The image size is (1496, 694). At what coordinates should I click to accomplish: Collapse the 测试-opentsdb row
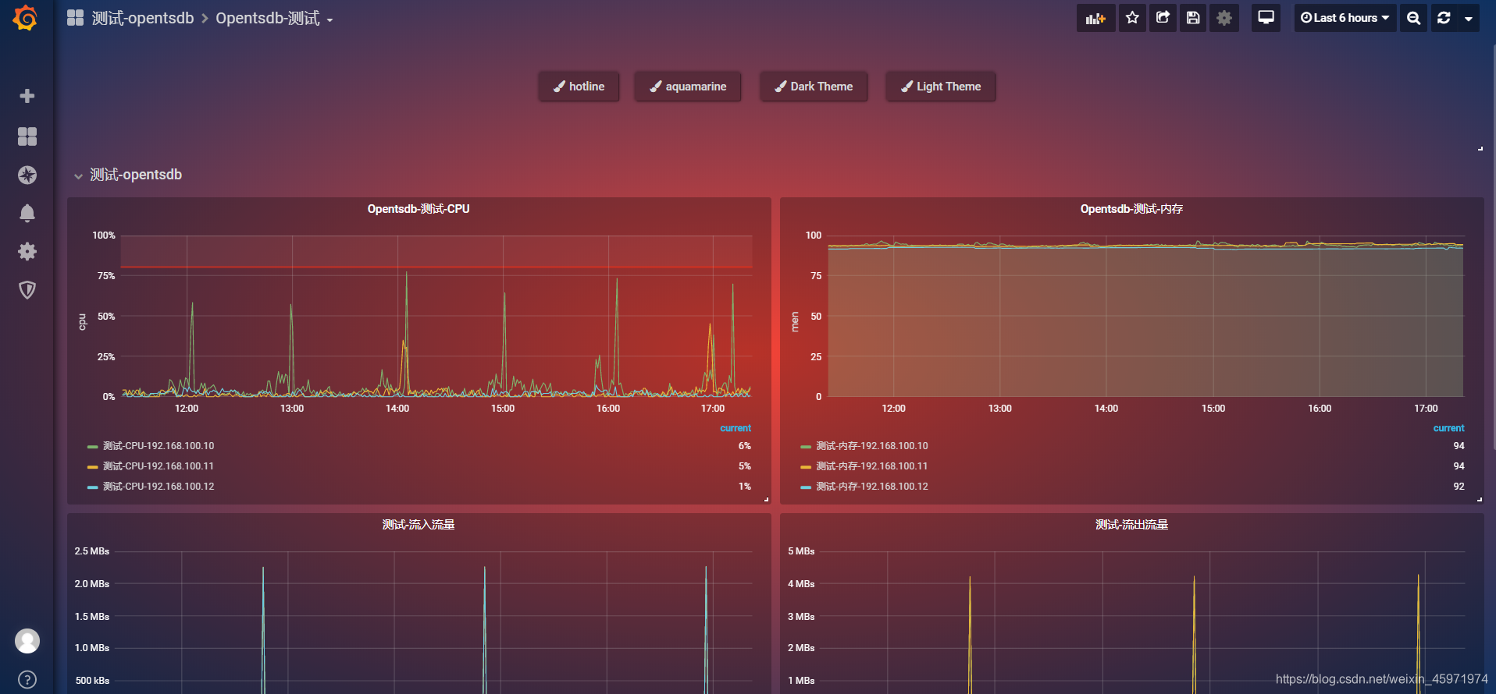[x=128, y=175]
